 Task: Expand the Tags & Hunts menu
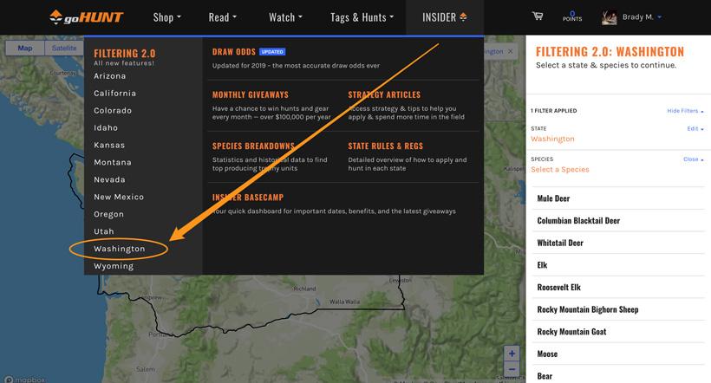tap(362, 17)
